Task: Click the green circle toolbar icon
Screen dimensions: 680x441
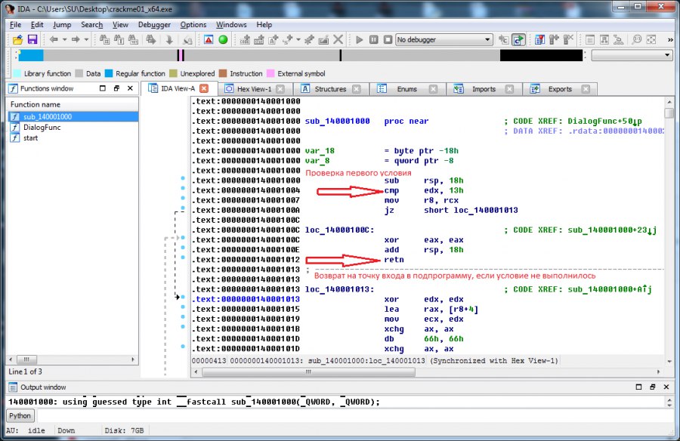Action: 224,39
